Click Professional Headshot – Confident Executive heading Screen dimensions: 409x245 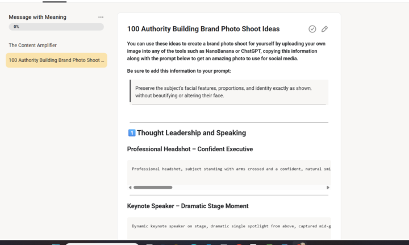coord(190,149)
